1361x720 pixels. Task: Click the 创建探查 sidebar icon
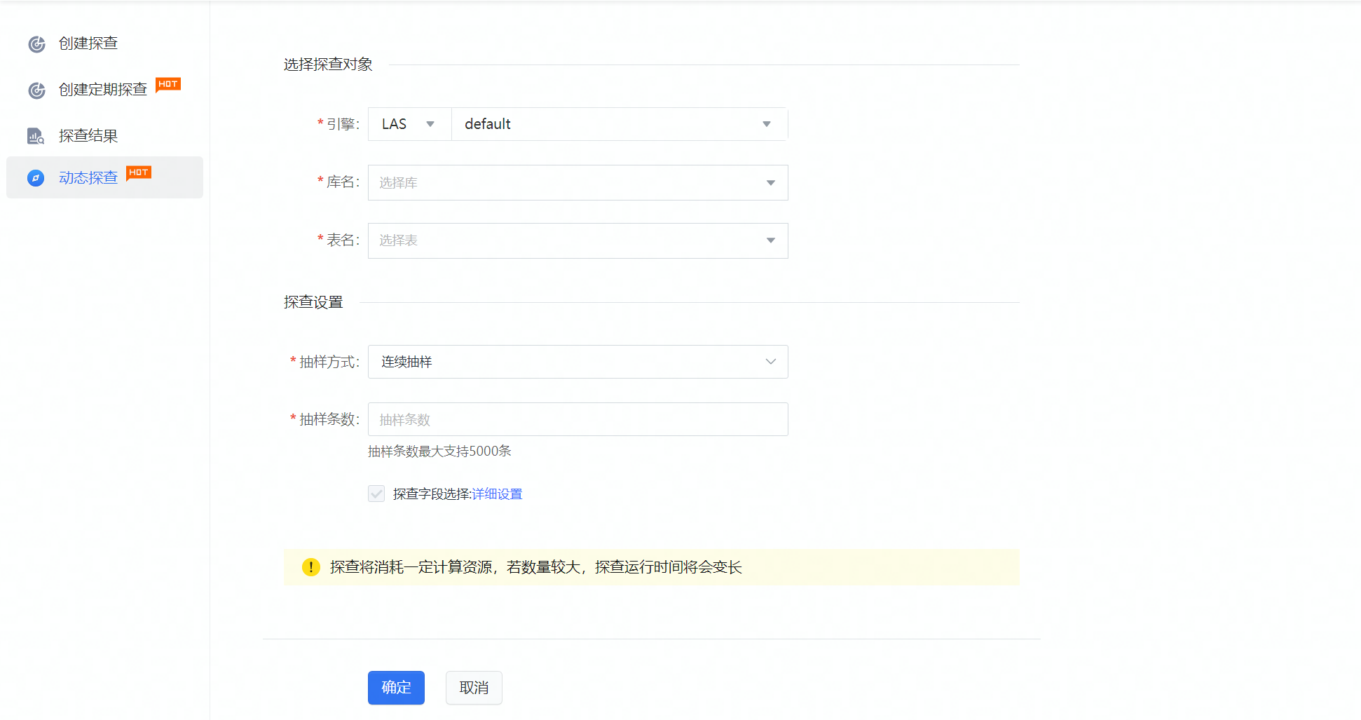click(36, 44)
